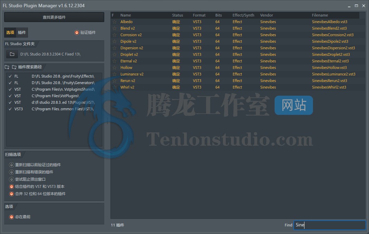Click the FL Studio folder browse icon
The height and width of the screenshot is (234, 369).
(12, 54)
